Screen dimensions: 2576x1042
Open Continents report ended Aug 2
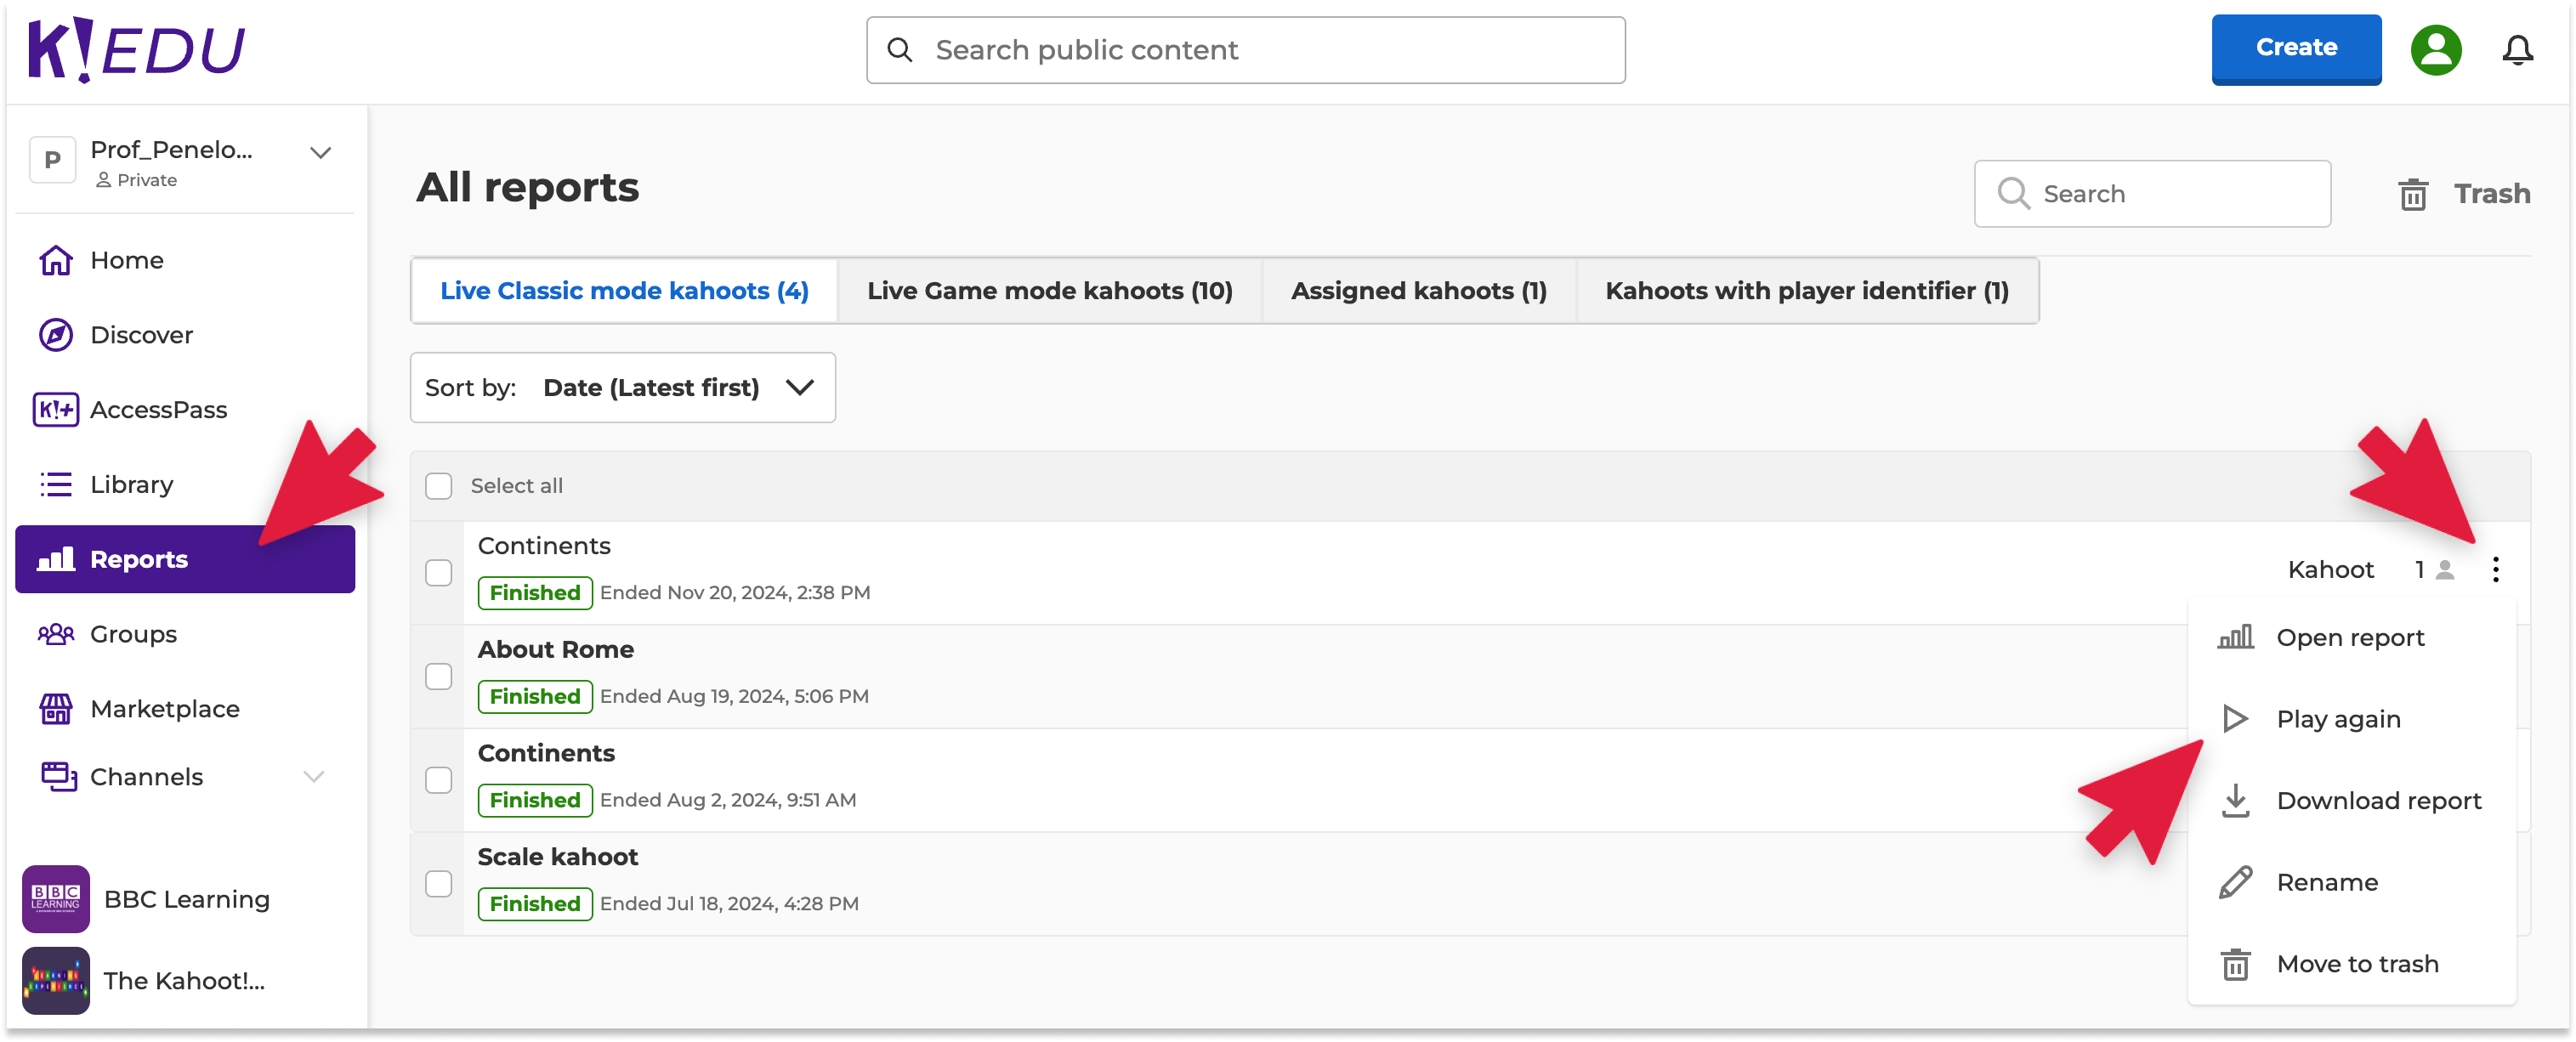coord(546,754)
